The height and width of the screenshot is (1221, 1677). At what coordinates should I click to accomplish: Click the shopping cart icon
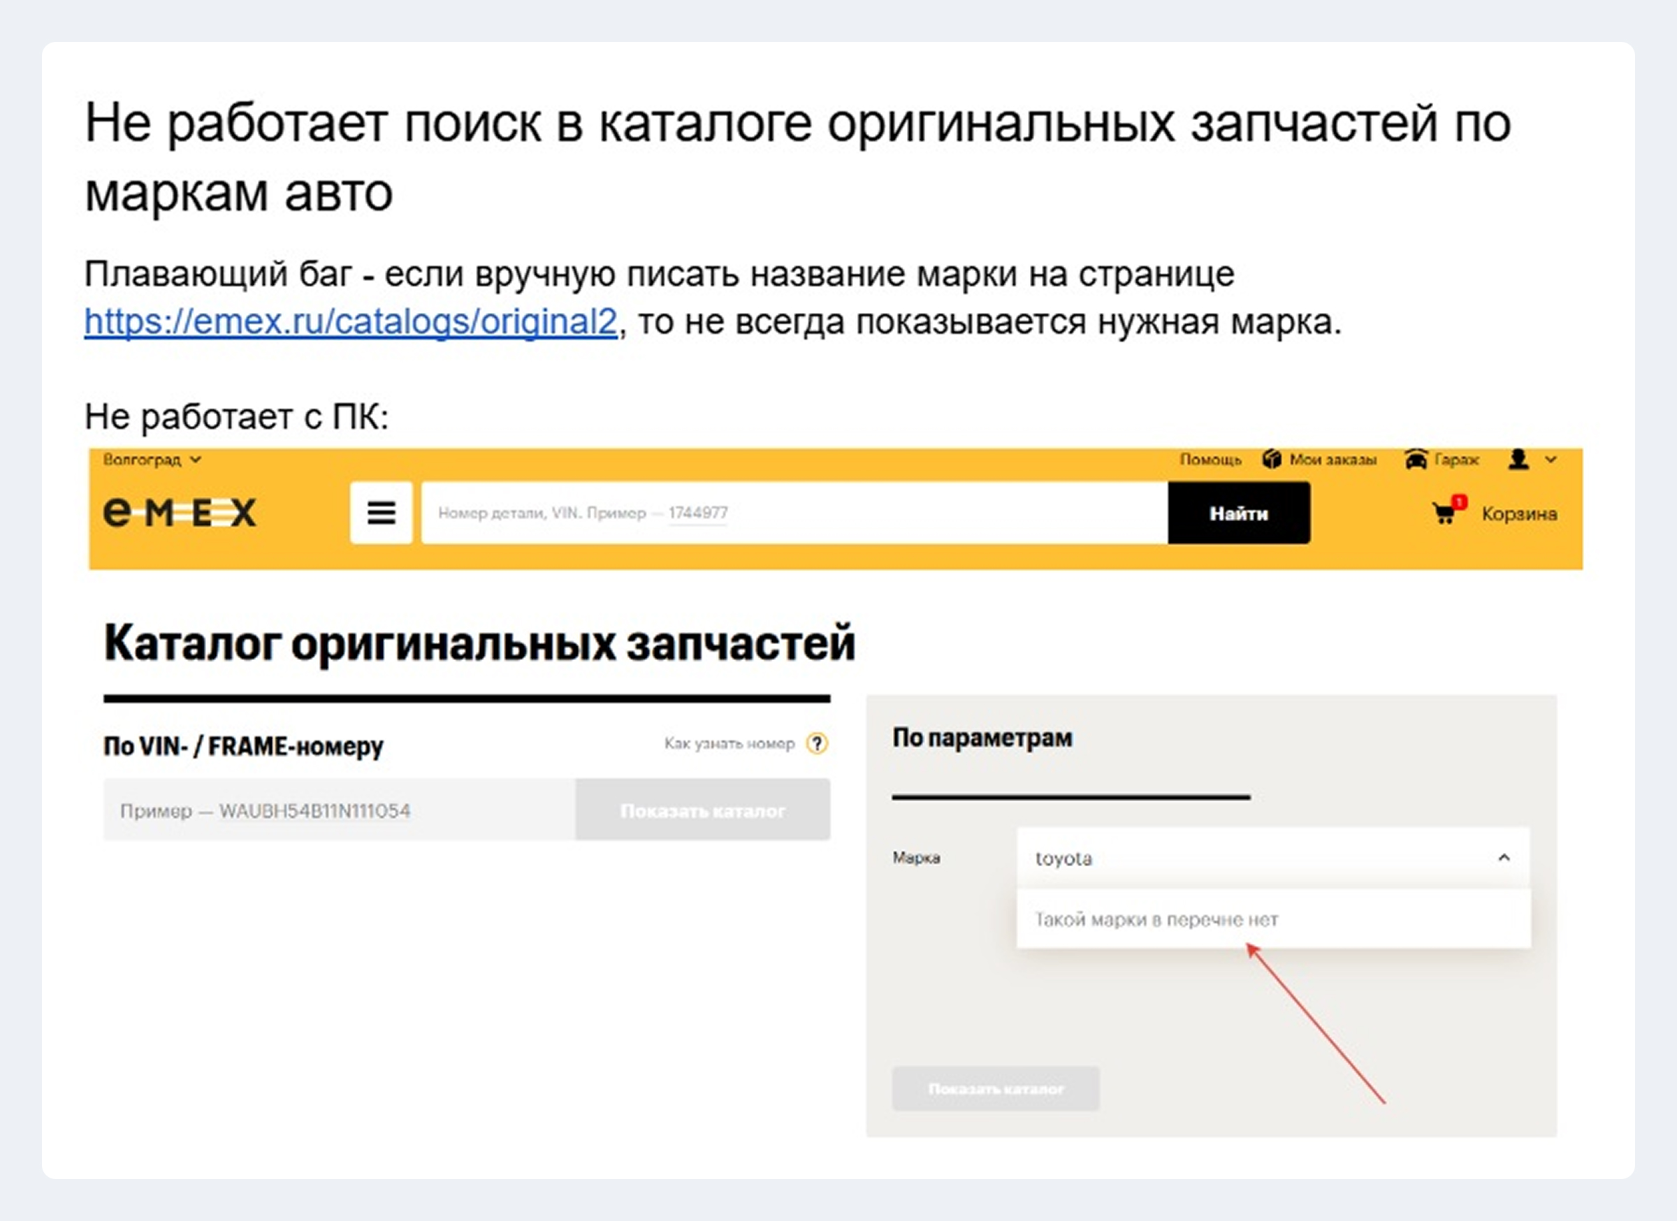1445,512
